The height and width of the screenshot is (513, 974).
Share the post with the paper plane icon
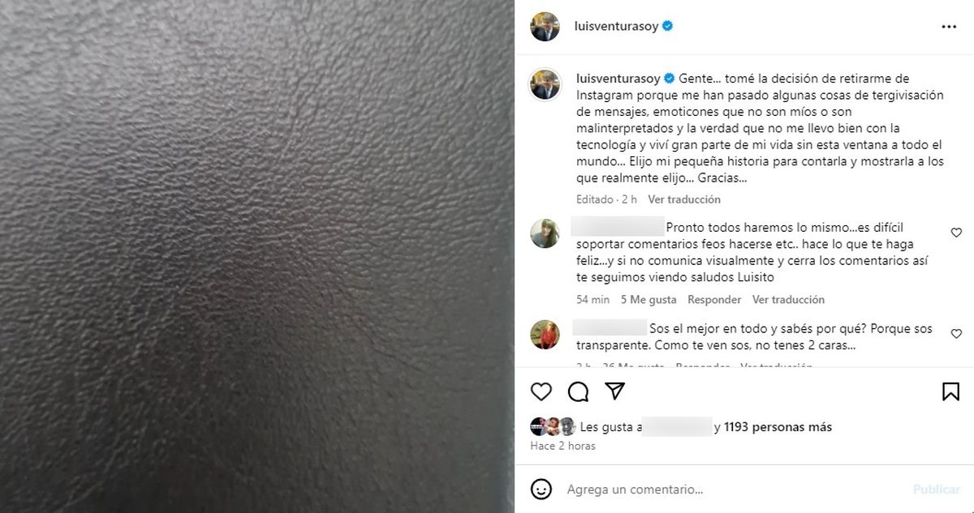tap(615, 391)
